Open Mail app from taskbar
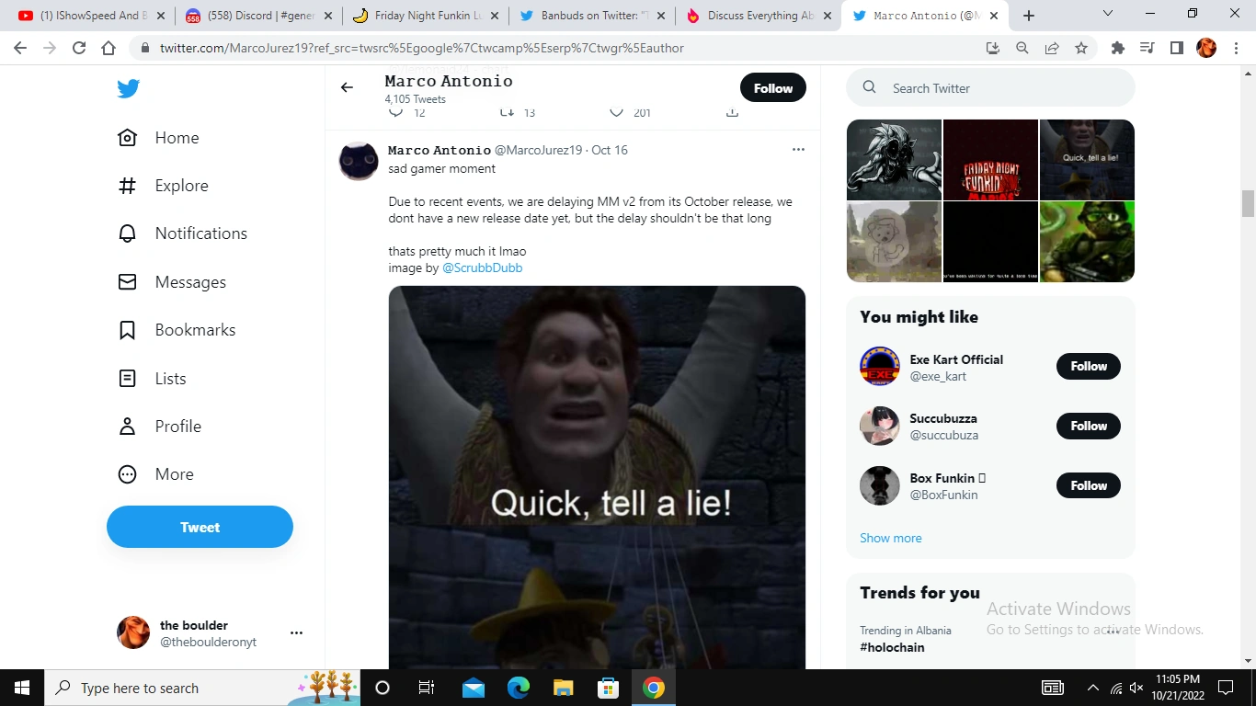This screenshot has height=706, width=1256. point(474,688)
